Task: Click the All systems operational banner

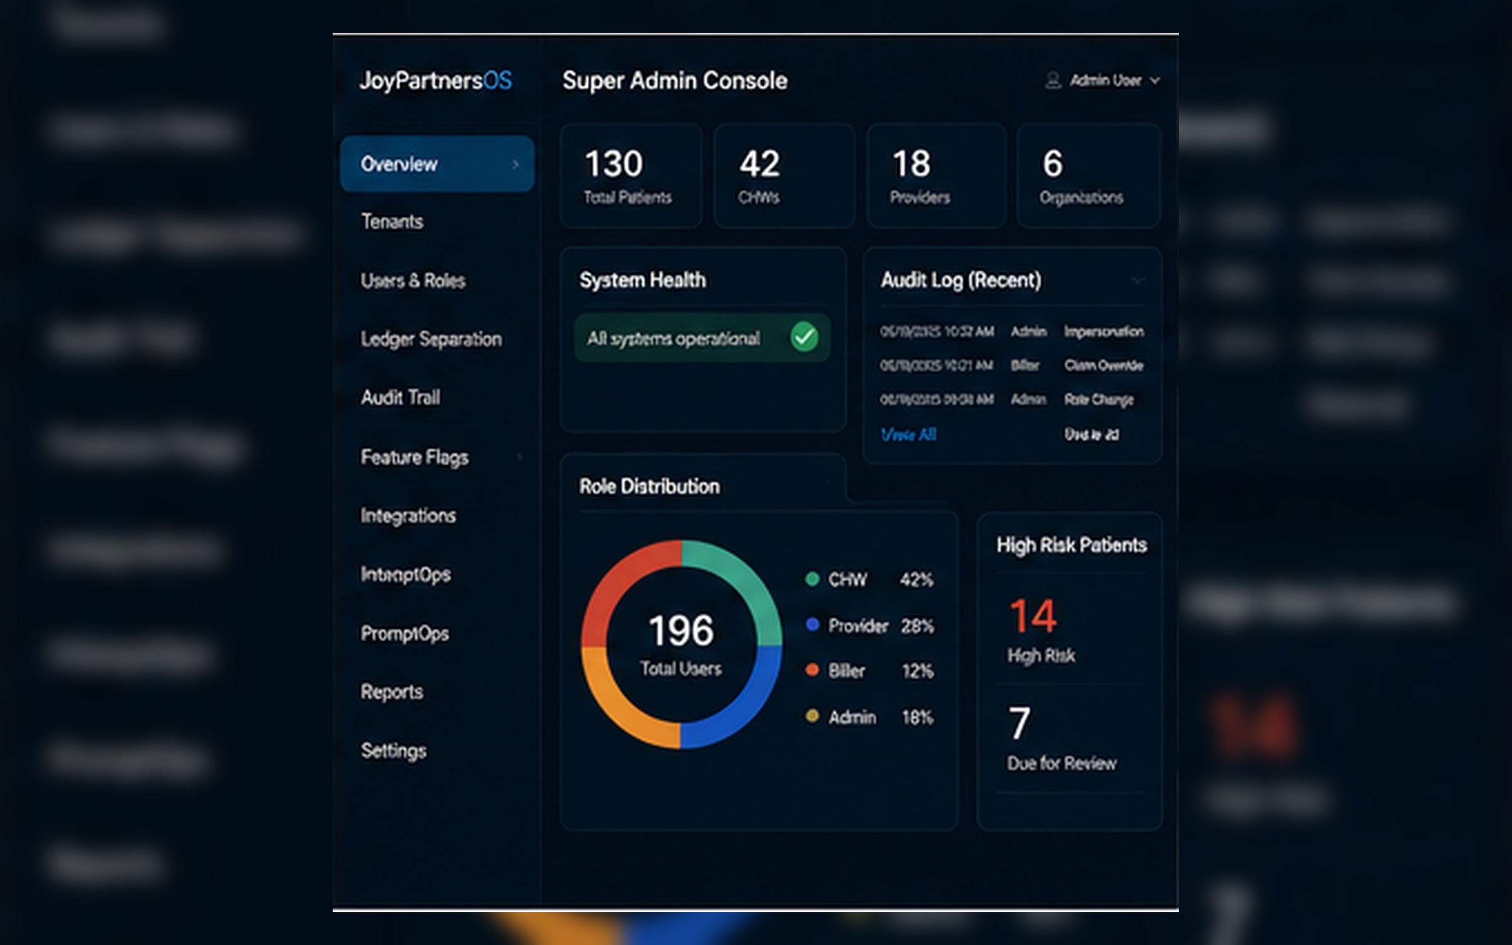Action: pos(702,338)
